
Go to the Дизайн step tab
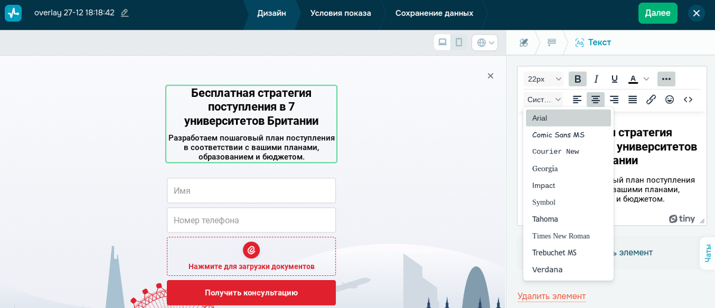271,13
